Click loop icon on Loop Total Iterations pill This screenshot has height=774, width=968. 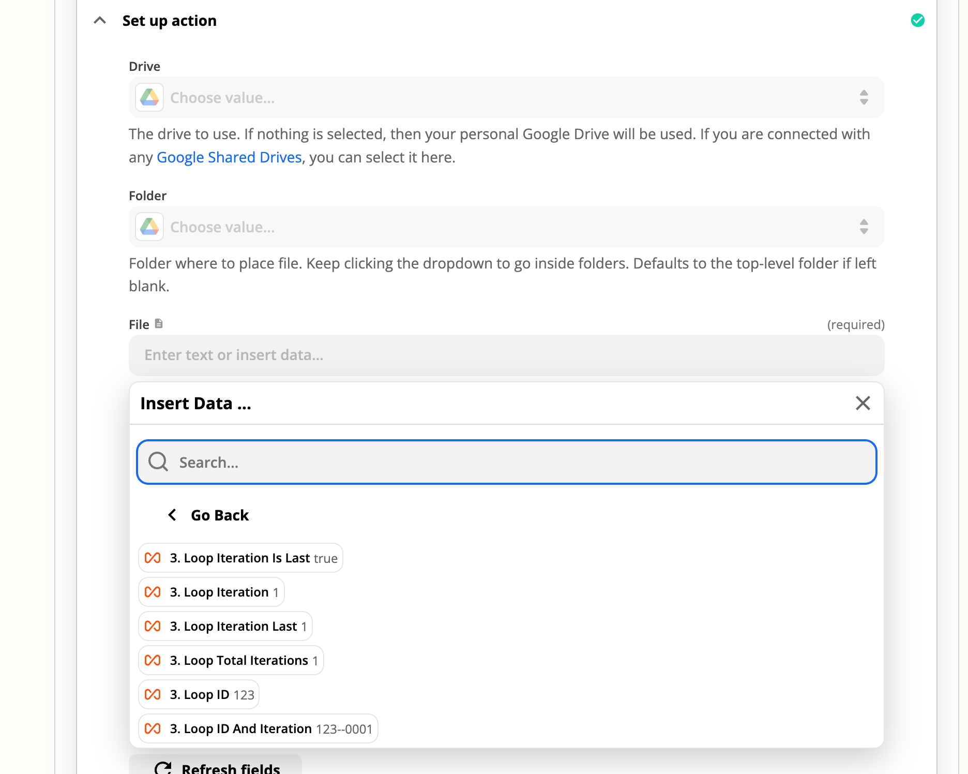[153, 660]
